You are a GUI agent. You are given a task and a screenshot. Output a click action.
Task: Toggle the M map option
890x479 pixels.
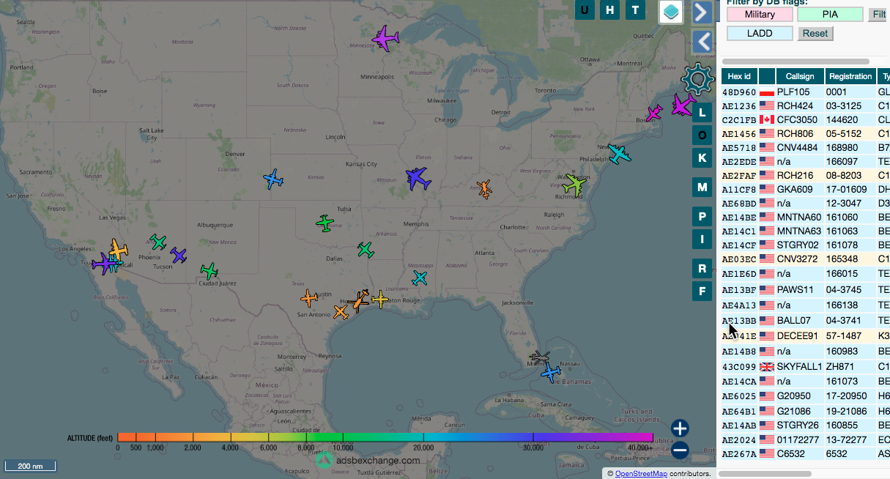(x=702, y=187)
